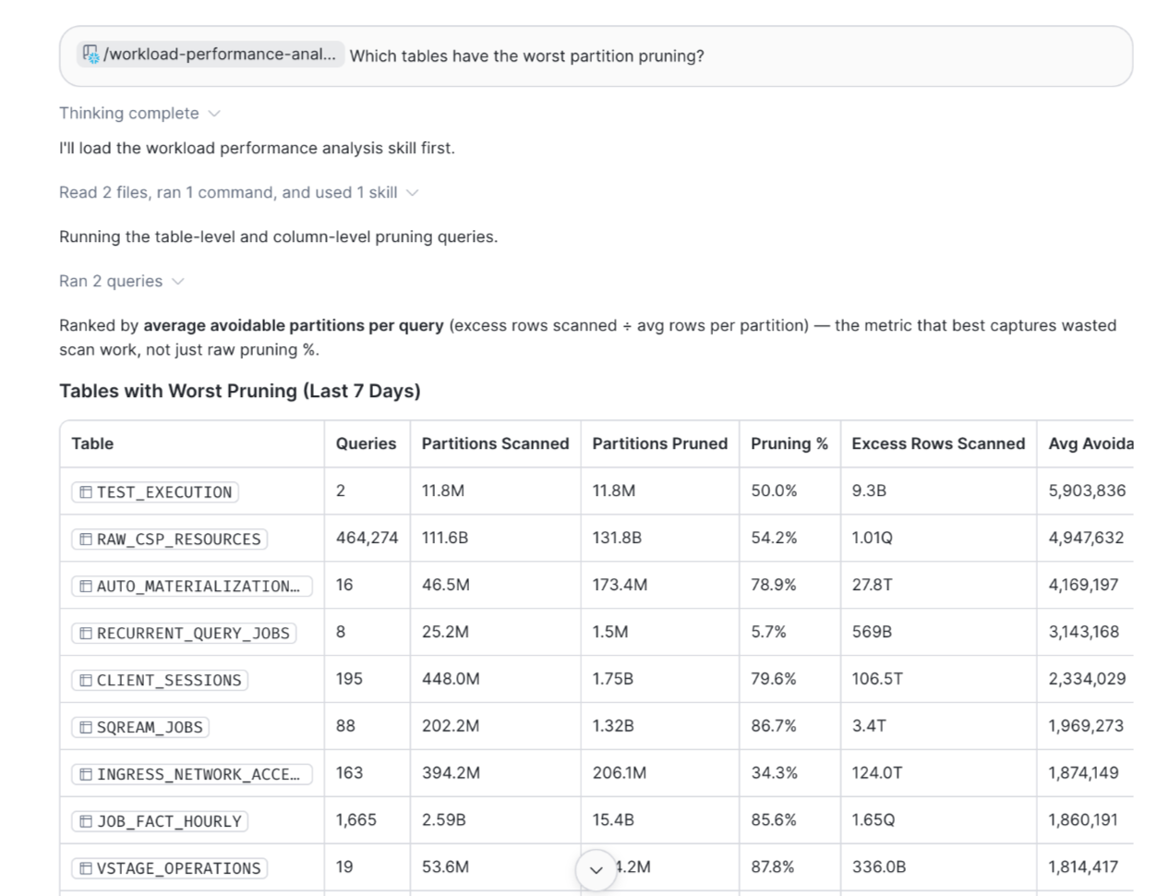Click the 2,334,029 avoidable partitions value
The width and height of the screenshot is (1169, 896).
point(1087,679)
